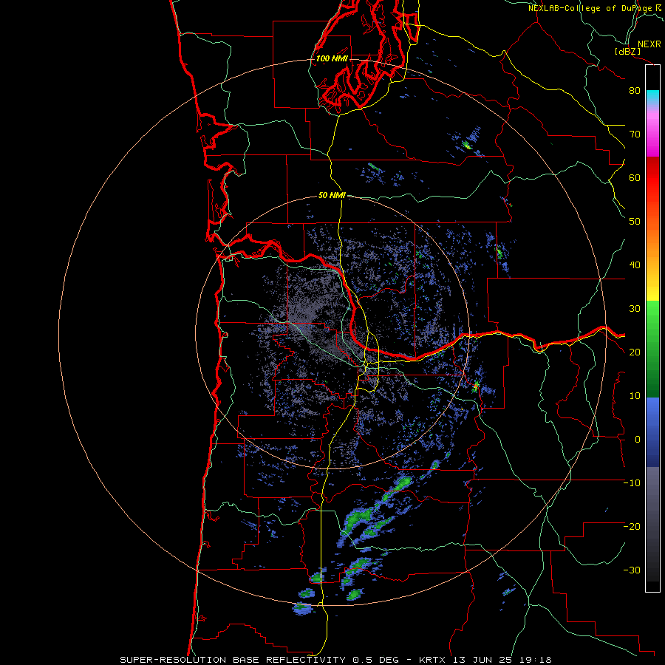Click the [dBZ] unit label

point(627,52)
